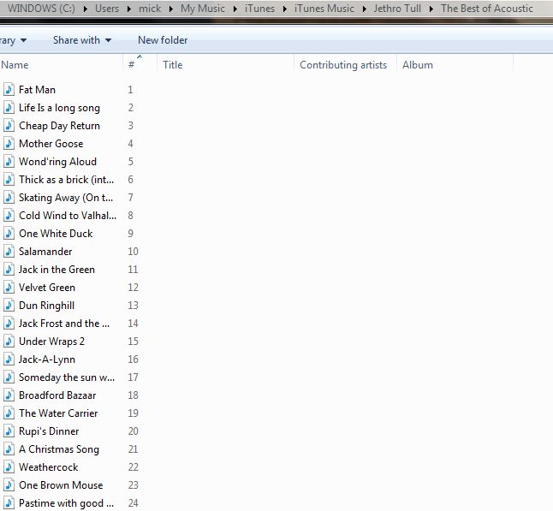Viewport: 553px width, 511px height.
Task: Jump to the Jethro Tull folder breadcrumb
Action: tap(397, 9)
